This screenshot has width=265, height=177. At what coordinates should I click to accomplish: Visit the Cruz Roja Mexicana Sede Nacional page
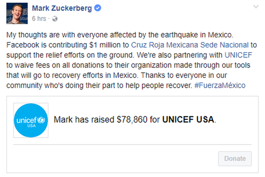click(189, 45)
